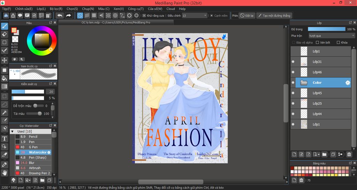Delete layer with trash icon in Lớp panel
Image resolution: width=357 pixels, height=190 pixels.
coord(349,154)
